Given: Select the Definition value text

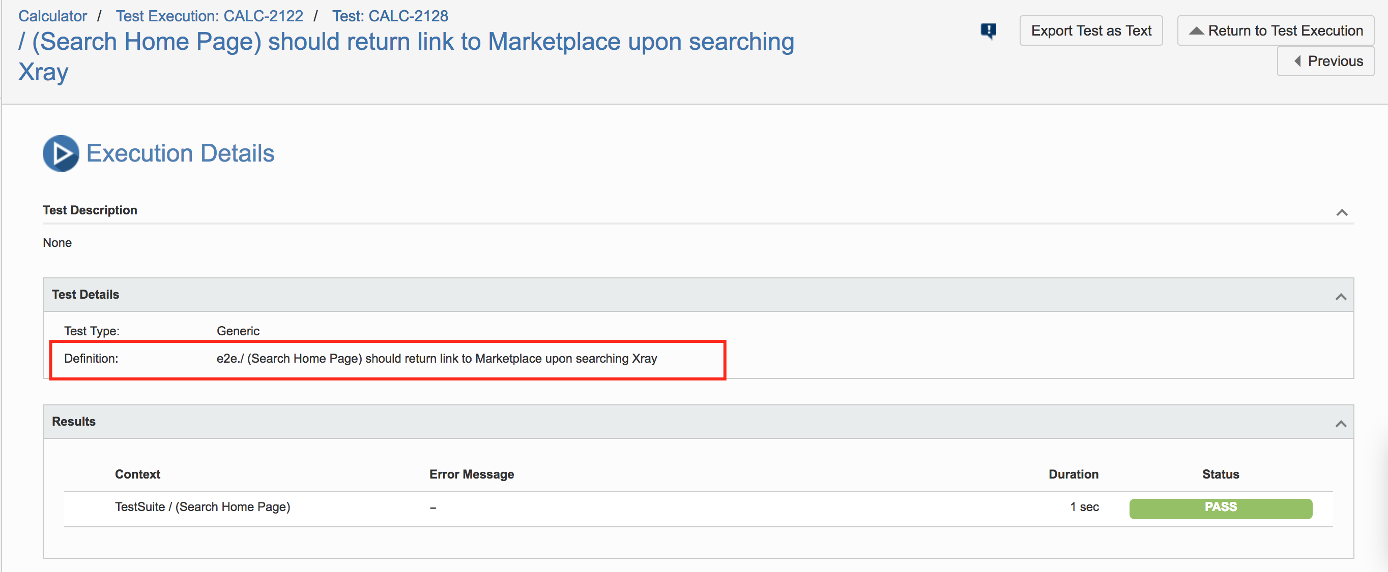Looking at the screenshot, I should point(437,358).
